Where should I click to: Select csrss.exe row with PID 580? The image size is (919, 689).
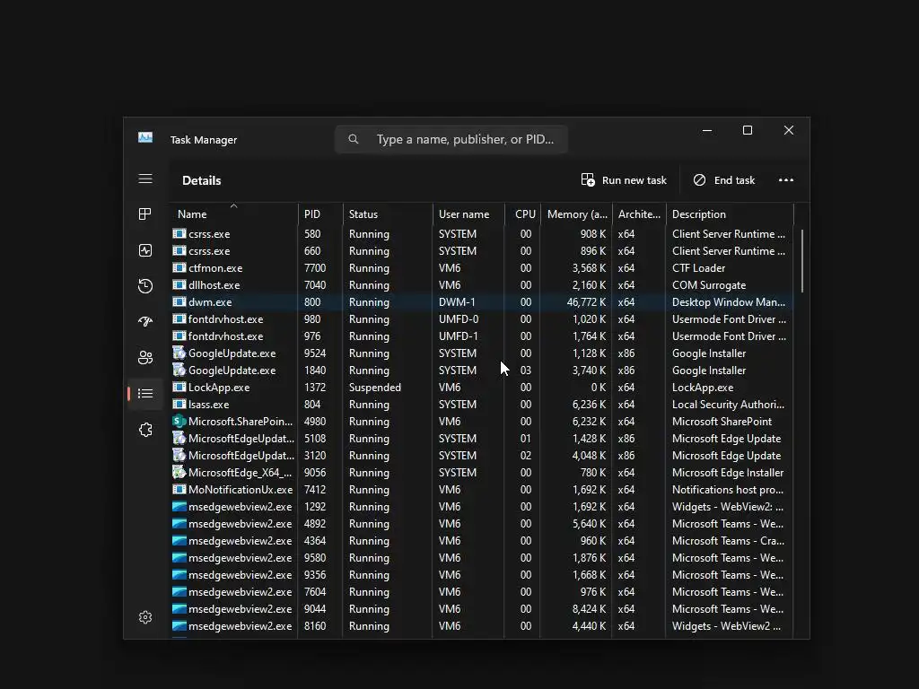[482, 234]
